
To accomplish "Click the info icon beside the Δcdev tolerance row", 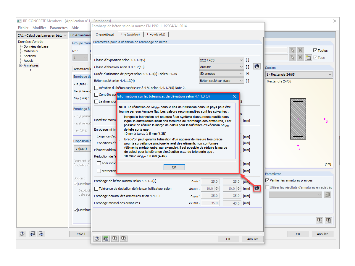I will [257, 188].
